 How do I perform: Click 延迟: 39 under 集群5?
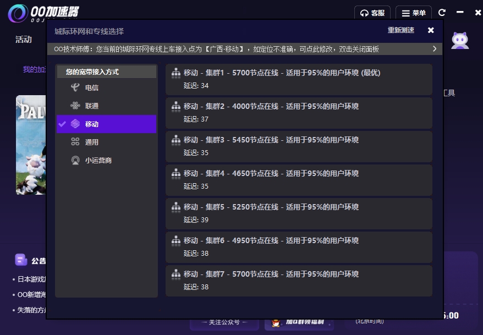pos(196,220)
